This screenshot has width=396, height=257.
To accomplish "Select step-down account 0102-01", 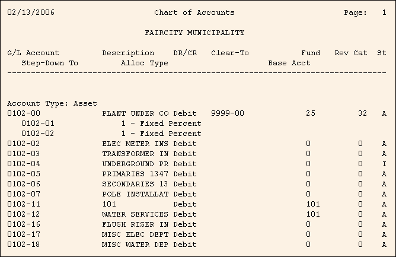I will click(38, 123).
